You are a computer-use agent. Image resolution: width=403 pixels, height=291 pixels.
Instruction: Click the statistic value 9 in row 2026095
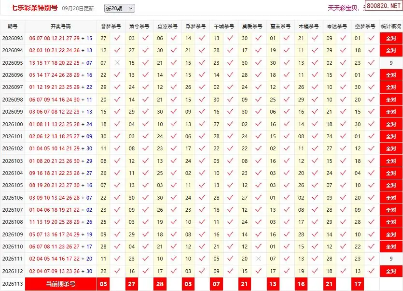click(391, 63)
